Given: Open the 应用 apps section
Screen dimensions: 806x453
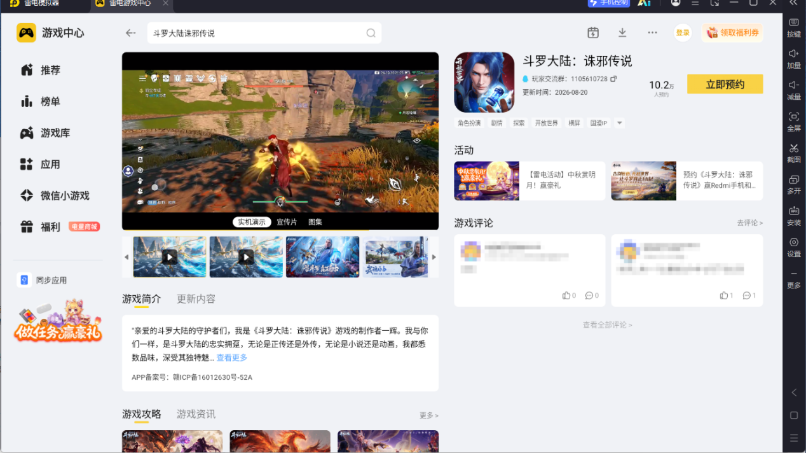Looking at the screenshot, I should pos(41,164).
